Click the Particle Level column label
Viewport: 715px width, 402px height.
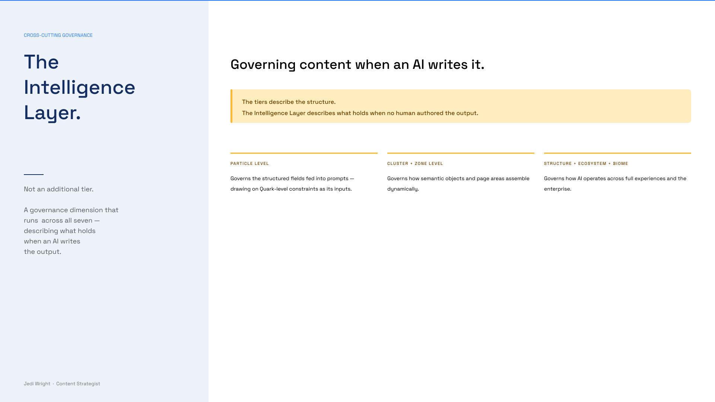pyautogui.click(x=250, y=163)
